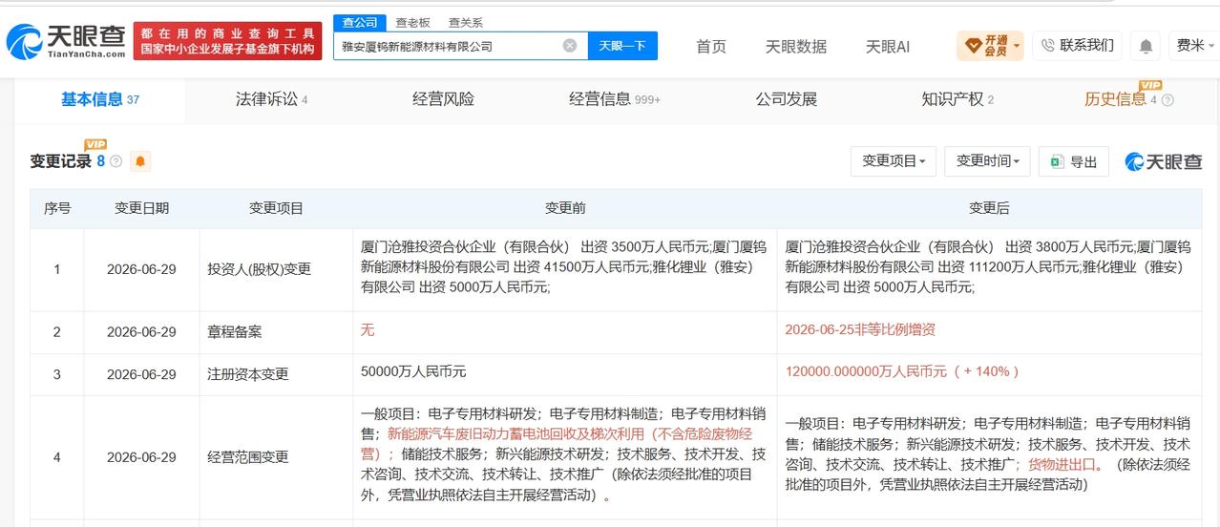Image resolution: width=1220 pixels, height=527 pixels.
Task: Click the red 无 cell in row 2
Action: coord(368,329)
